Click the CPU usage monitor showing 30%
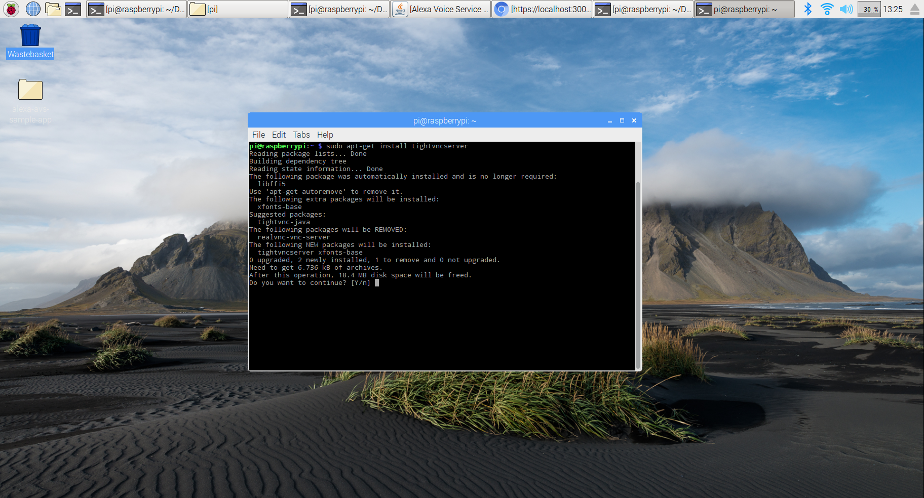Screen dimensions: 924x498 tap(869, 9)
